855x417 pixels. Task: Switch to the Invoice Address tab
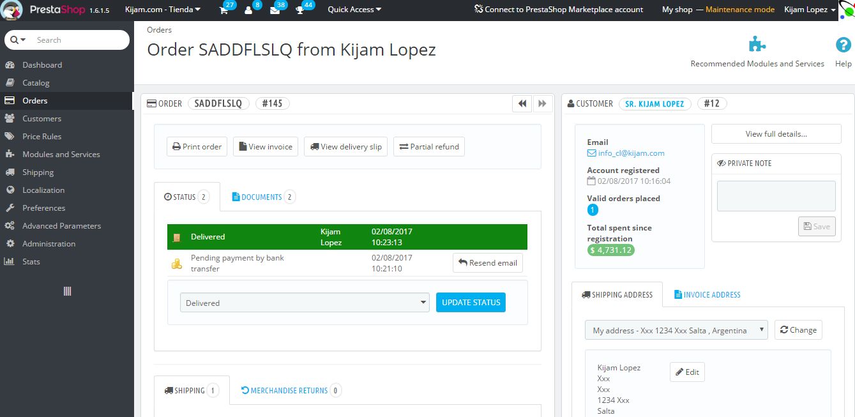707,294
